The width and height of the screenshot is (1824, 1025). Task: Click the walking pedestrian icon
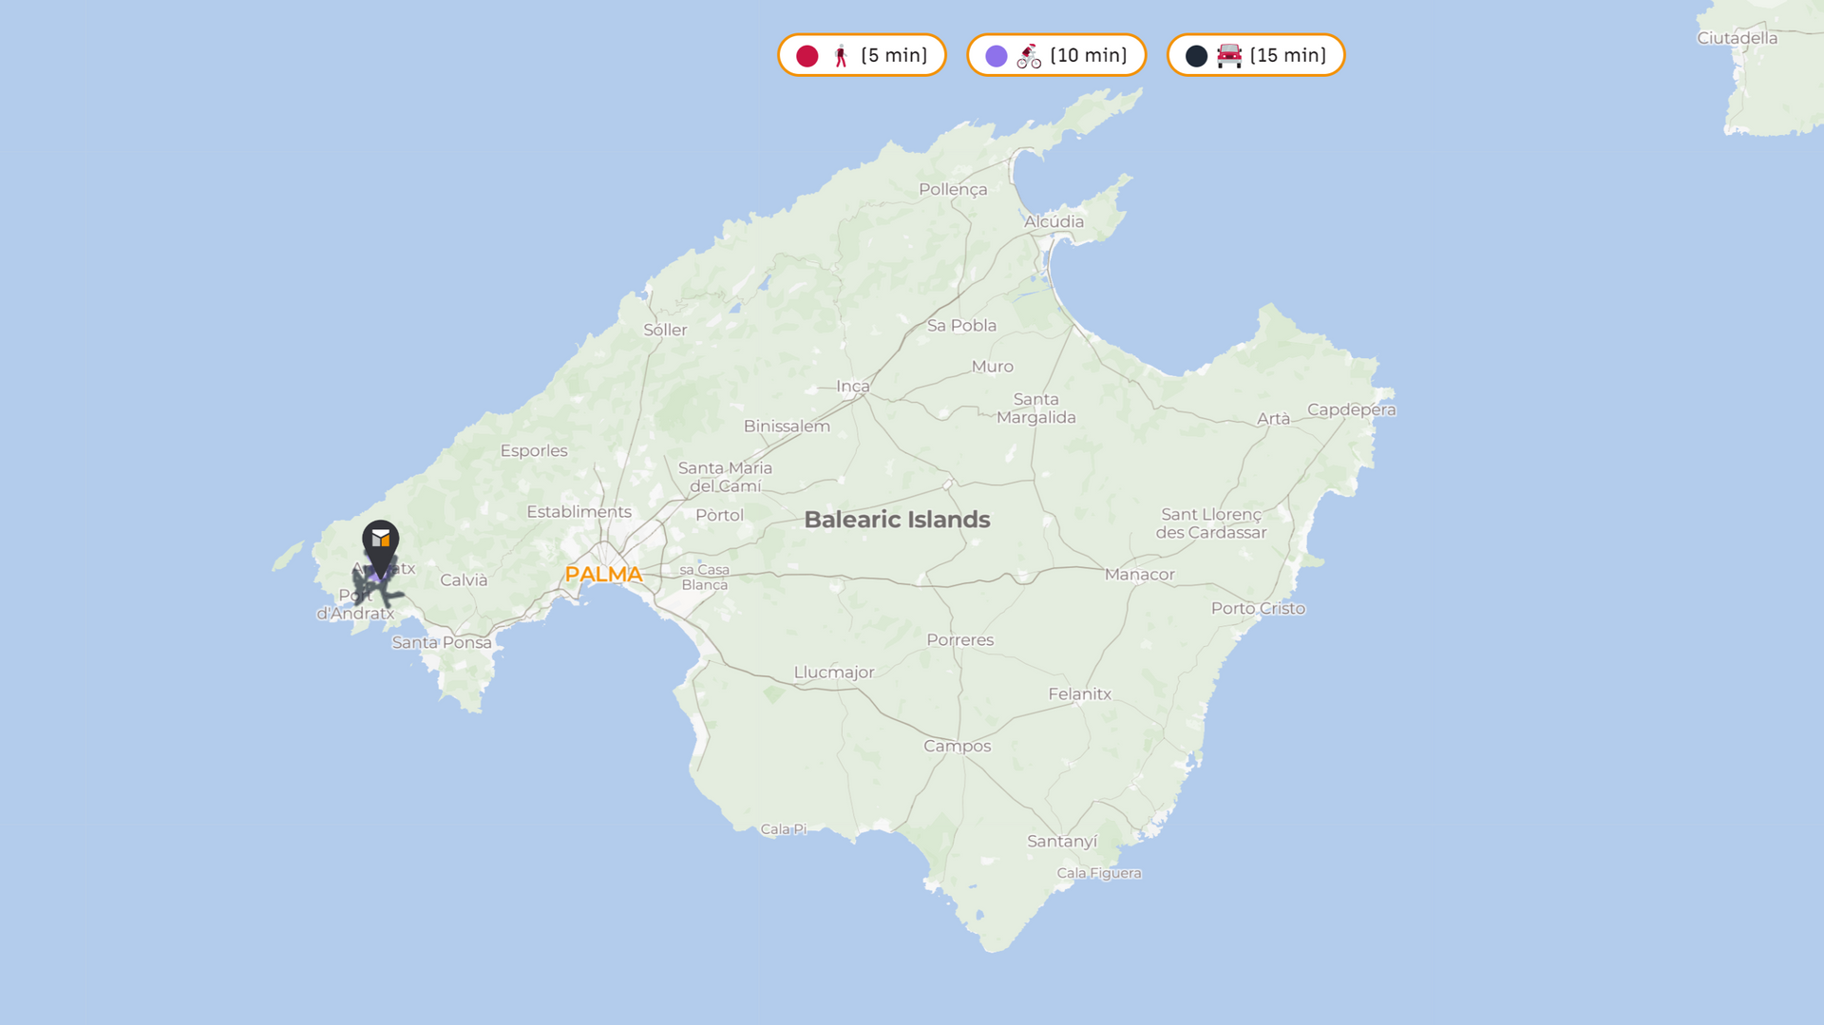(x=841, y=56)
